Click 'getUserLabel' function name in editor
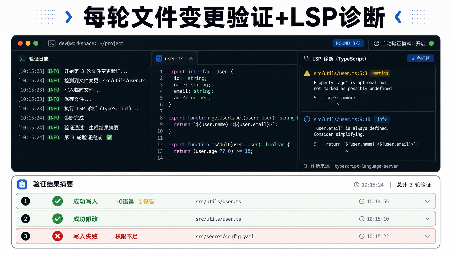 pyautogui.click(x=227, y=118)
